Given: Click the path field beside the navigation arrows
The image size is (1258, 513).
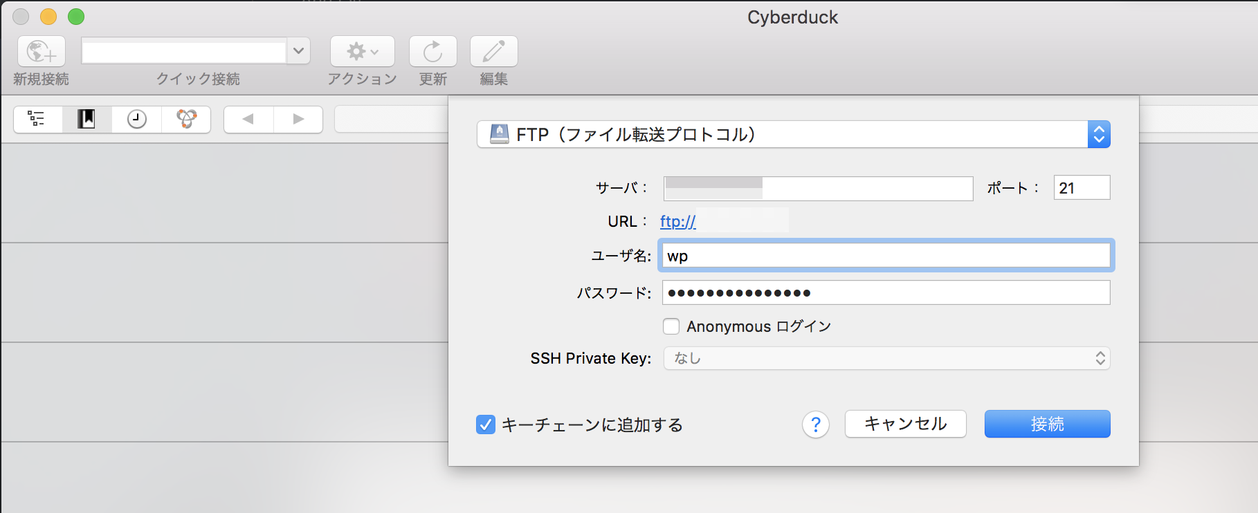Looking at the screenshot, I should click(392, 119).
